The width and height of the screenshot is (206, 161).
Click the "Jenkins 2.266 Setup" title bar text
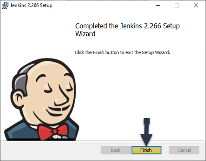click(31, 5)
